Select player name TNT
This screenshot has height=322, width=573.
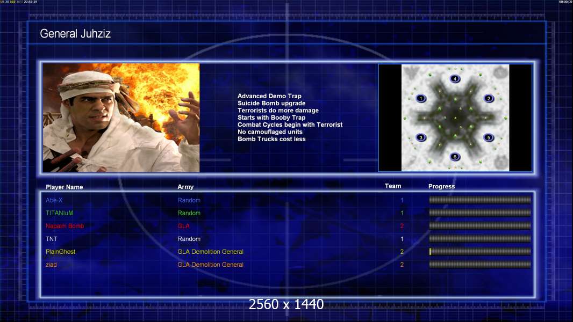[x=52, y=239]
